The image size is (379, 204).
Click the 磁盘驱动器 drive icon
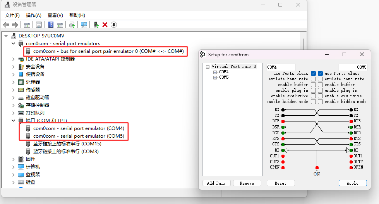pyautogui.click(x=21, y=98)
